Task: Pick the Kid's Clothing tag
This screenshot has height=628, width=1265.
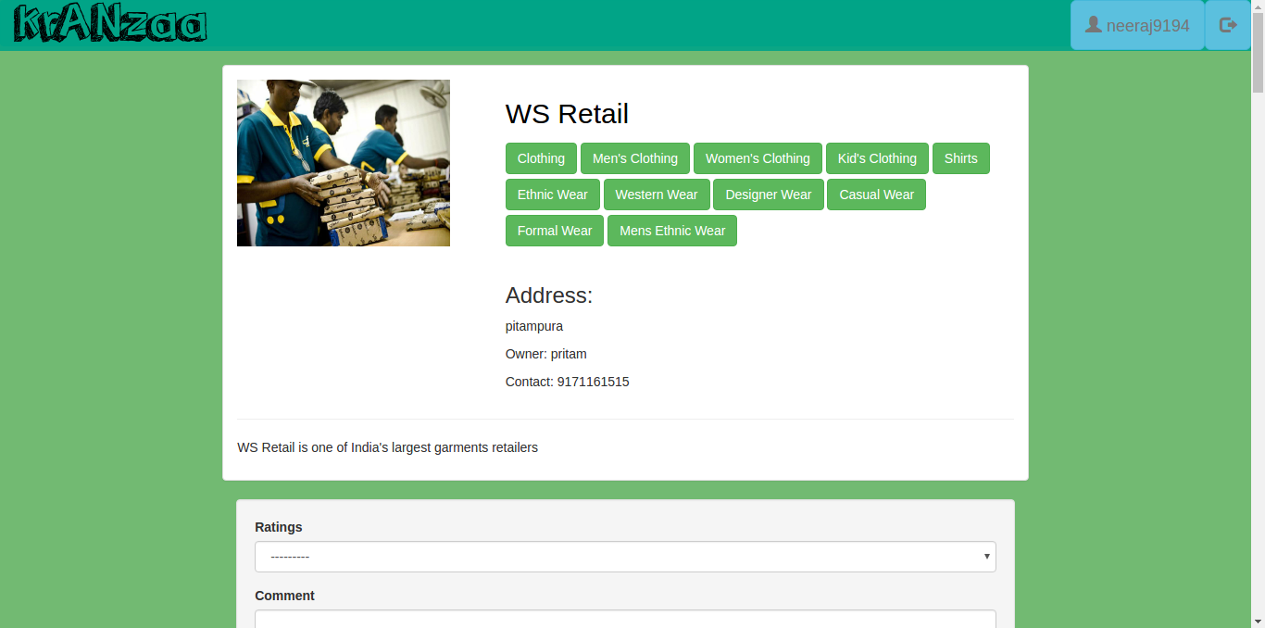Action: [877, 158]
